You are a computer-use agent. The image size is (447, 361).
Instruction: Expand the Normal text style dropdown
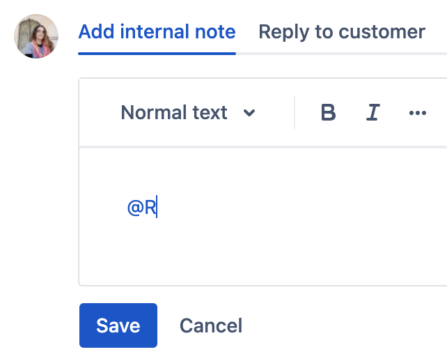tap(187, 113)
